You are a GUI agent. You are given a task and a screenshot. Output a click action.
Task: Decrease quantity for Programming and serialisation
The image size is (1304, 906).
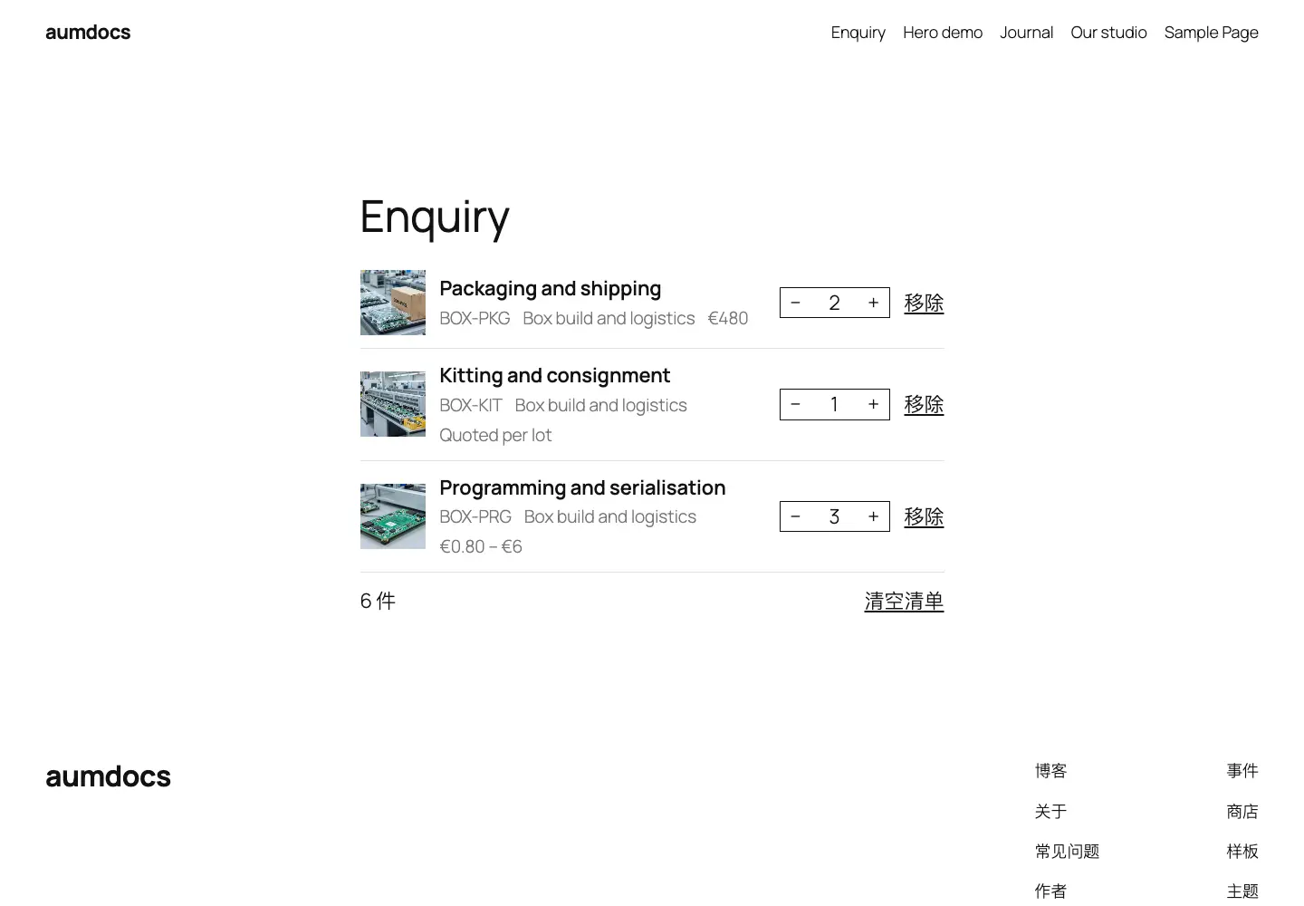(795, 516)
